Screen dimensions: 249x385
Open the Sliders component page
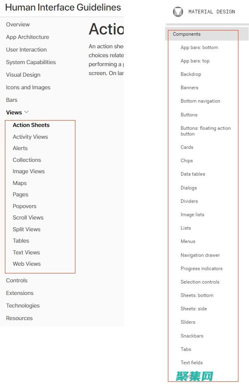(x=188, y=322)
